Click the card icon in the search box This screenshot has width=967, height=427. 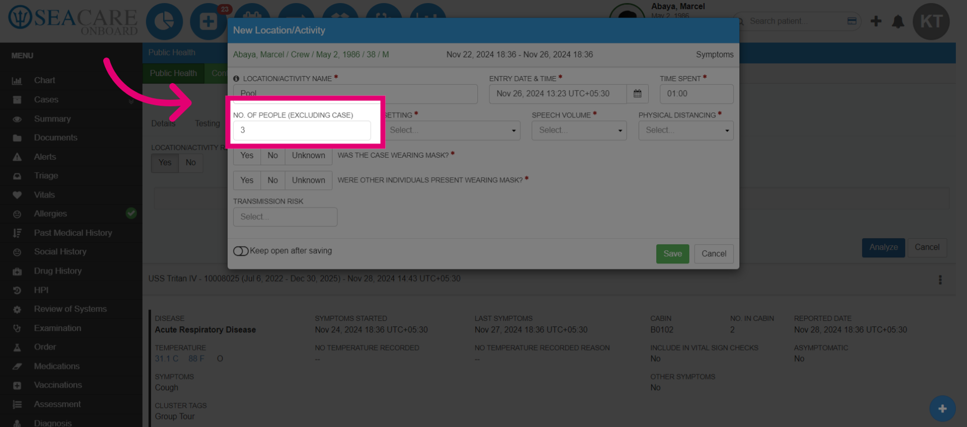click(852, 21)
